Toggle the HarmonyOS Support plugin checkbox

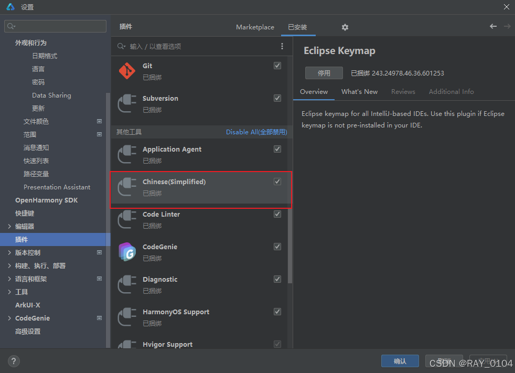click(277, 312)
